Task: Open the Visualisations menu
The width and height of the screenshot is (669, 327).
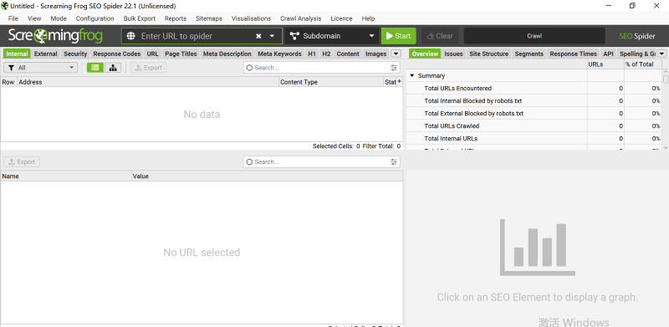Action: coord(252,18)
